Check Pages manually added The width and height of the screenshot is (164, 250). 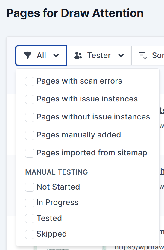(x=30, y=135)
